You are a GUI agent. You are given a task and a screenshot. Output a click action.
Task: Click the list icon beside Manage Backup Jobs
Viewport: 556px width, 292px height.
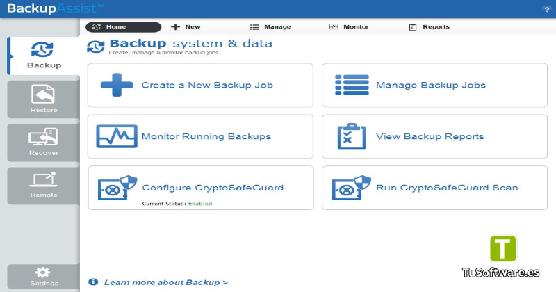[x=352, y=85]
